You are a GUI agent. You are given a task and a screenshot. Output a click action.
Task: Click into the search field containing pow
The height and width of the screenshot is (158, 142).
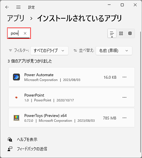click(x=19, y=33)
